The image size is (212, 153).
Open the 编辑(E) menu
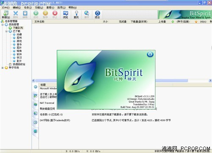click(17, 8)
